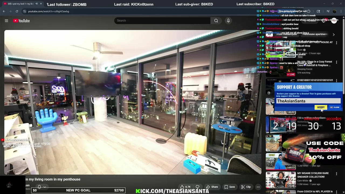
Task: Dislike the video with thumbs down
Action: click(198, 187)
